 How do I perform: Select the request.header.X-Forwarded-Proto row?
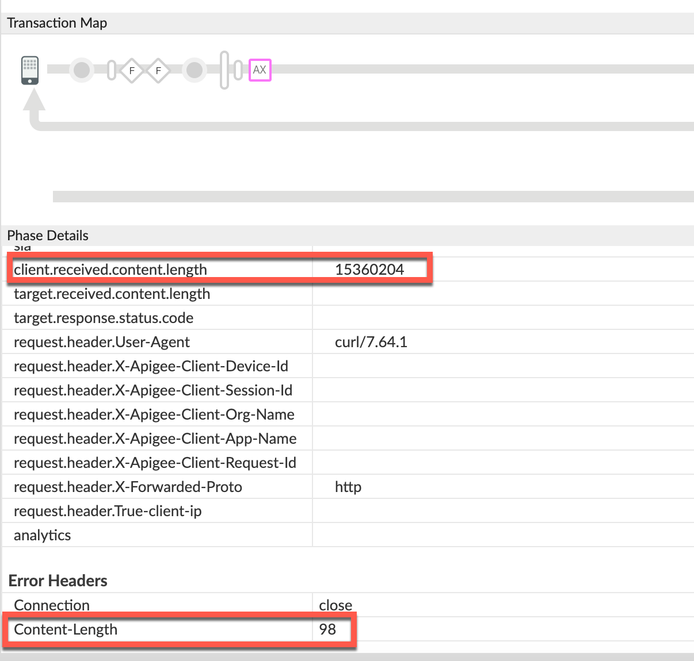(x=128, y=487)
